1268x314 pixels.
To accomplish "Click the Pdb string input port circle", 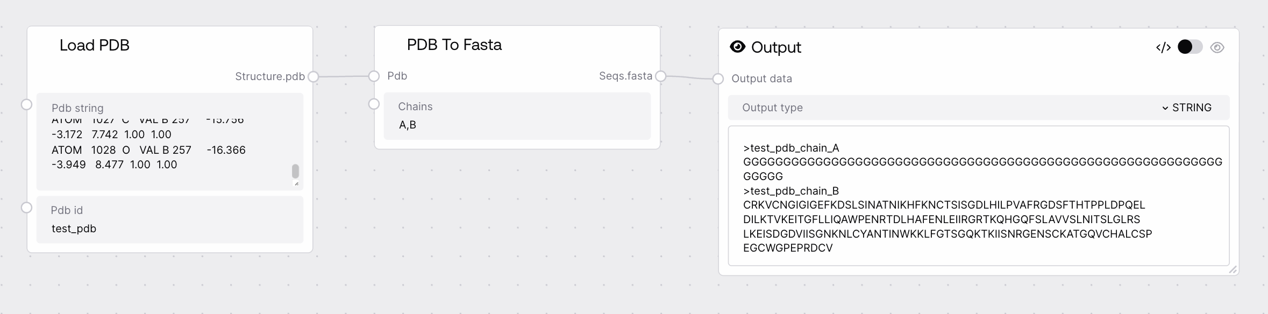I will click(26, 104).
